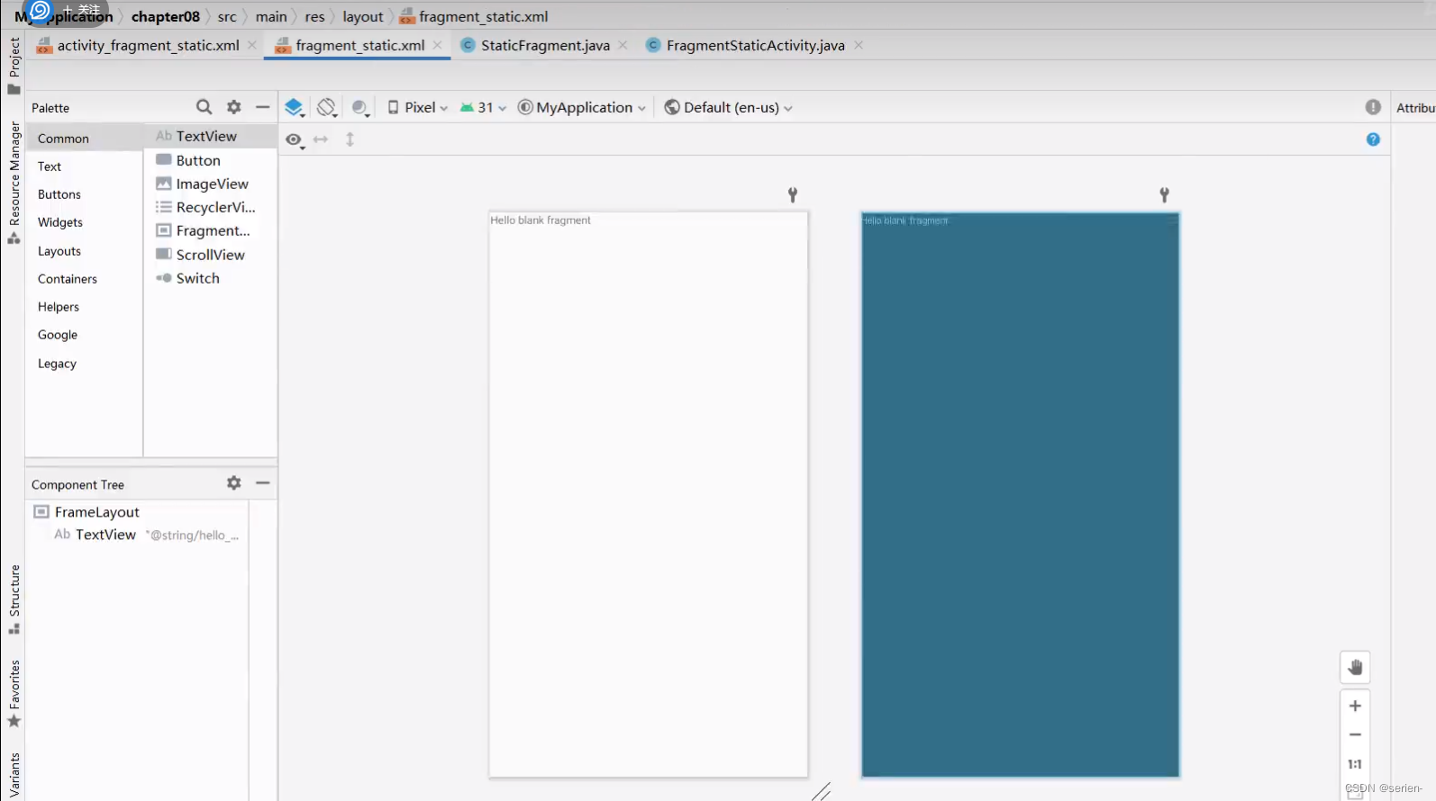Reset zoom to 1:1

coord(1355,764)
